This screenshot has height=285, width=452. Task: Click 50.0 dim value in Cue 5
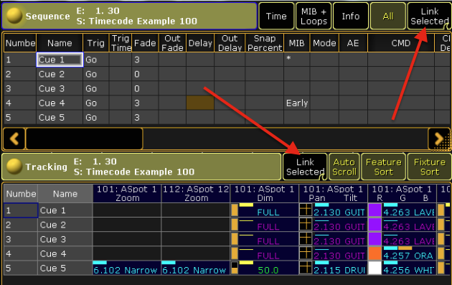coord(268,271)
